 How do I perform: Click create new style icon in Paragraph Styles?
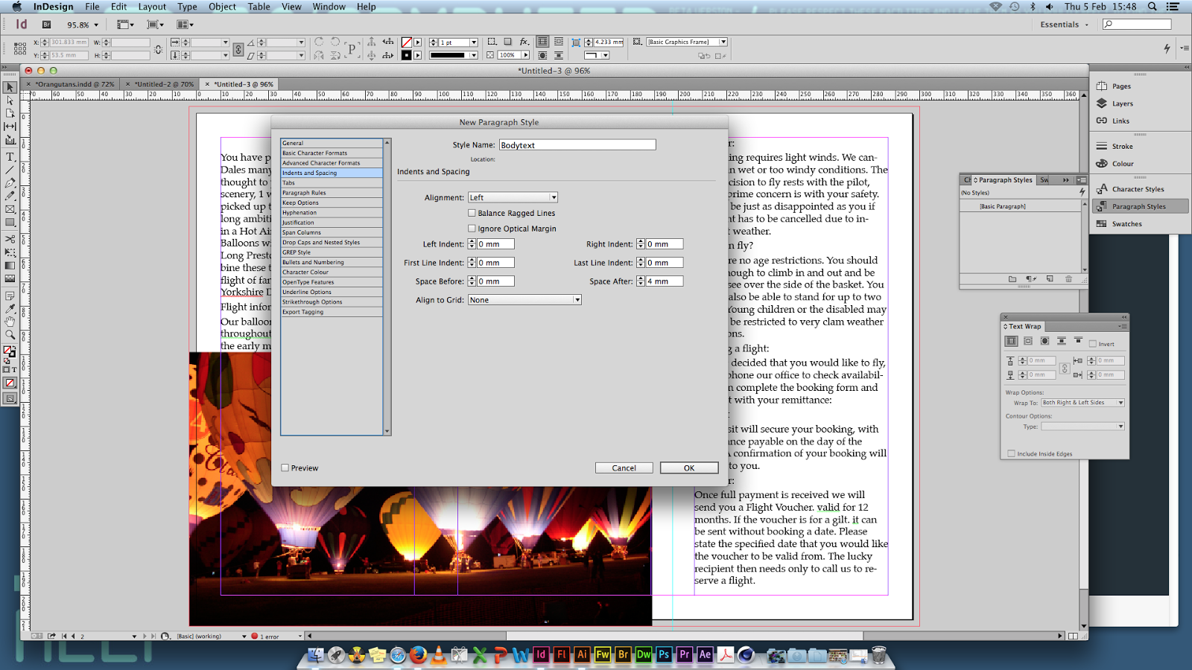(1050, 279)
